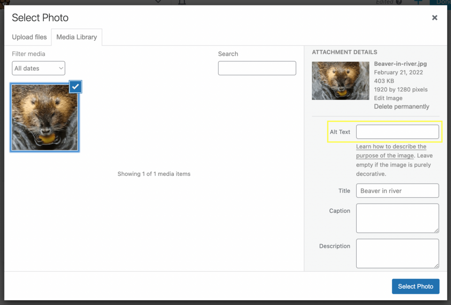This screenshot has height=305, width=451.
Task: Click inside the highlighted Alt Text field
Action: pyautogui.click(x=397, y=131)
